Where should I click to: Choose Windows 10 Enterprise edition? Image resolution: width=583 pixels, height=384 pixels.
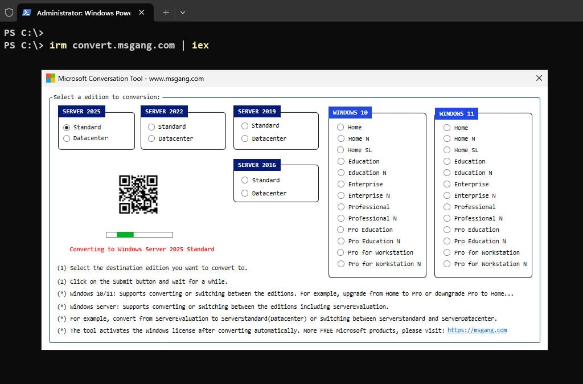pyautogui.click(x=341, y=184)
